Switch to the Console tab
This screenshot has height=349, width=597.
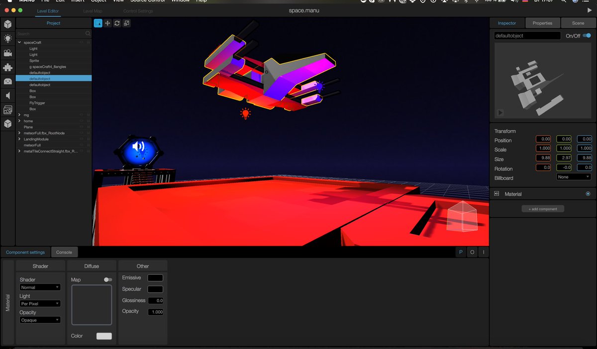point(64,252)
